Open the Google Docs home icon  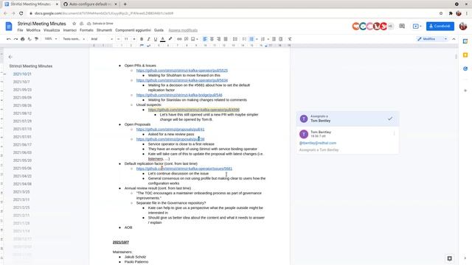[9, 26]
